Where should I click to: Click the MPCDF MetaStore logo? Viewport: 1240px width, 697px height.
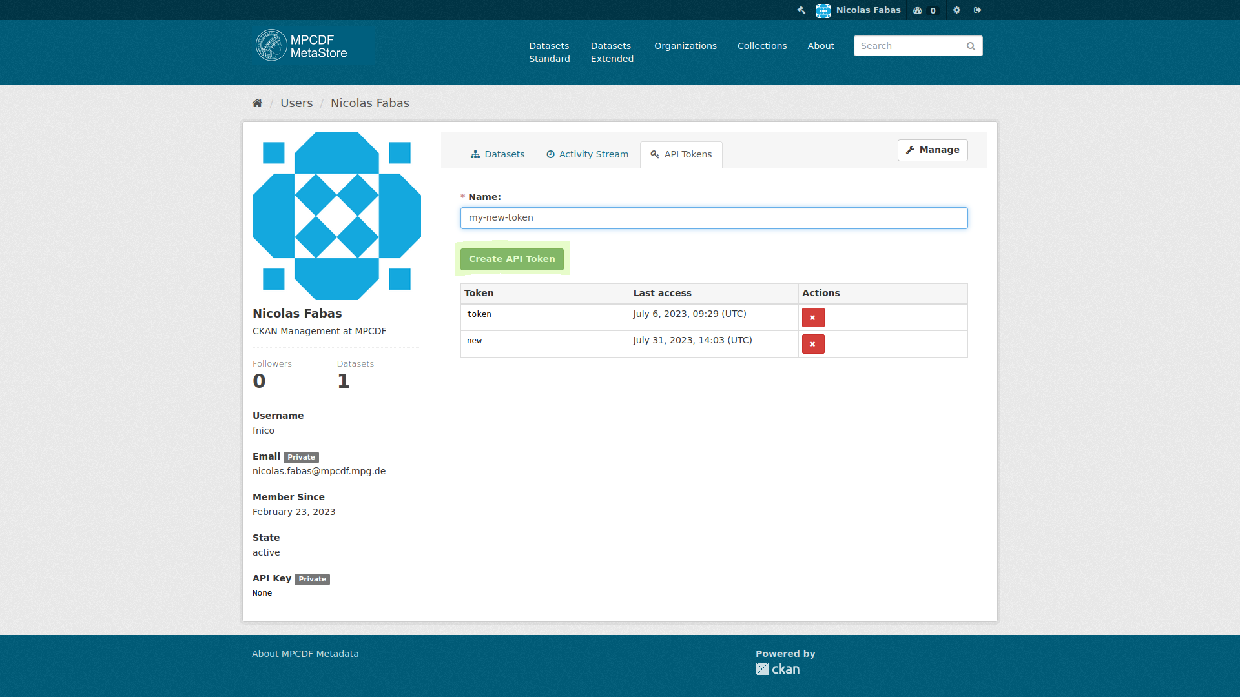click(302, 46)
